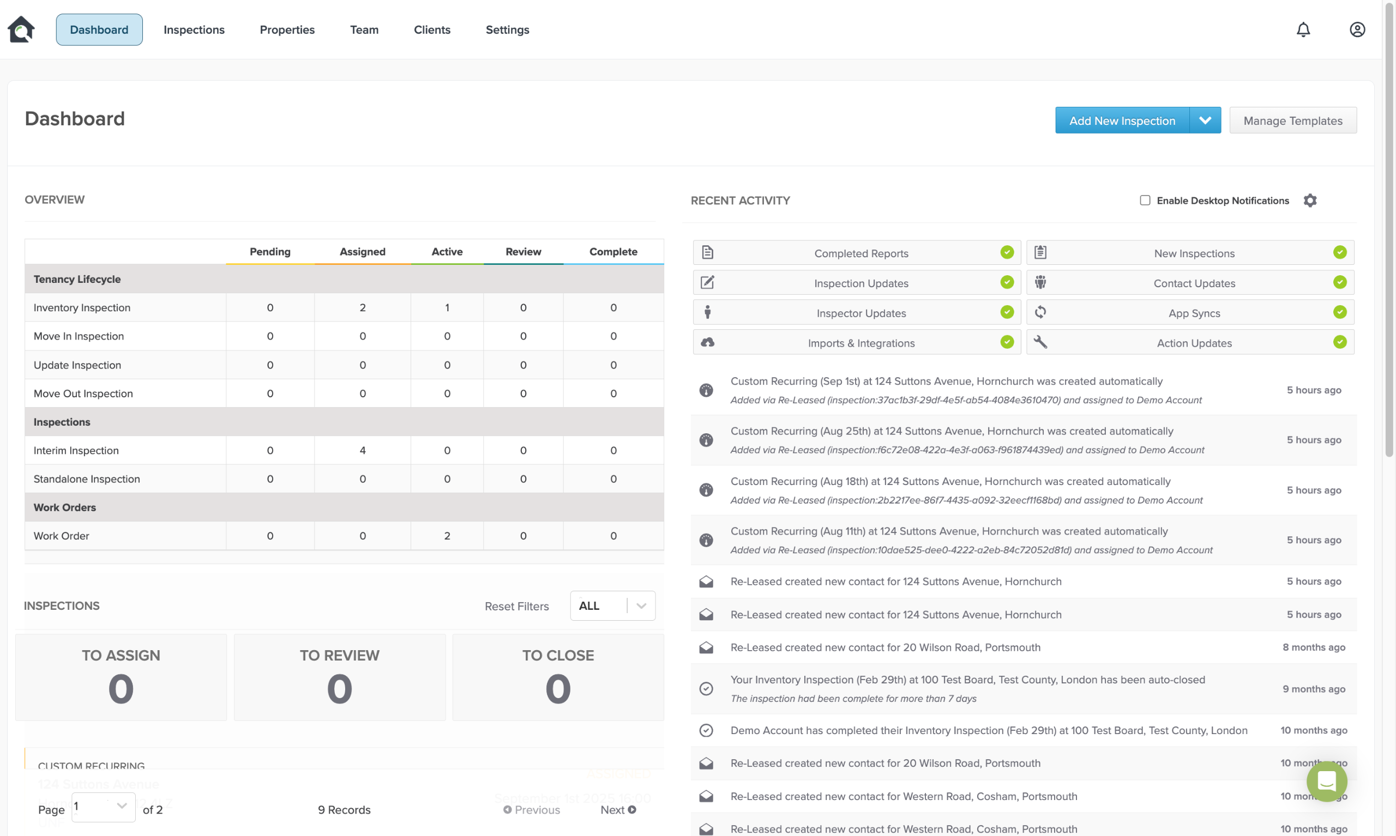
Task: Open the Properties menu
Action: pos(287,30)
